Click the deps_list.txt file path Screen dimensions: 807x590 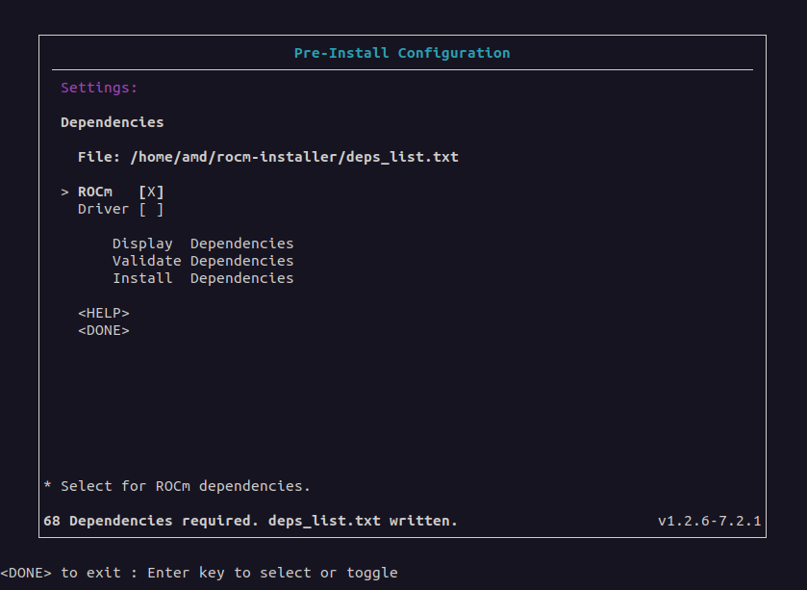(293, 157)
